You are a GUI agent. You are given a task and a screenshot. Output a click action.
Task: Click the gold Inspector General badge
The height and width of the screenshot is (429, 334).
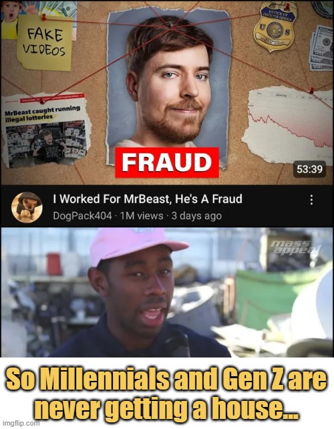(x=275, y=27)
